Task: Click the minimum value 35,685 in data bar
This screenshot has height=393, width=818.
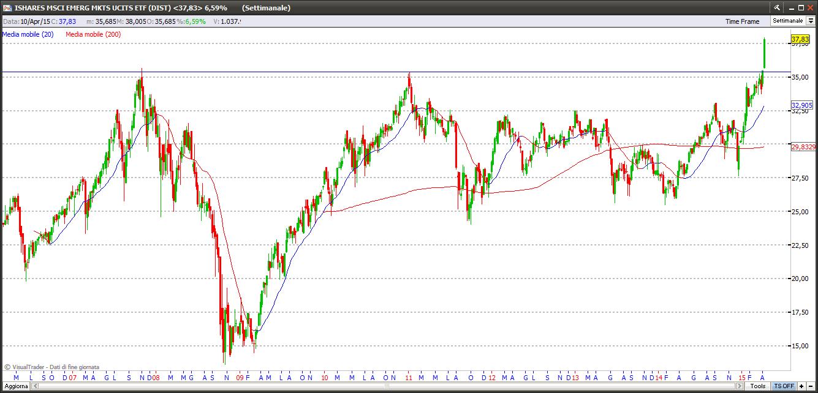Action: (x=107, y=21)
